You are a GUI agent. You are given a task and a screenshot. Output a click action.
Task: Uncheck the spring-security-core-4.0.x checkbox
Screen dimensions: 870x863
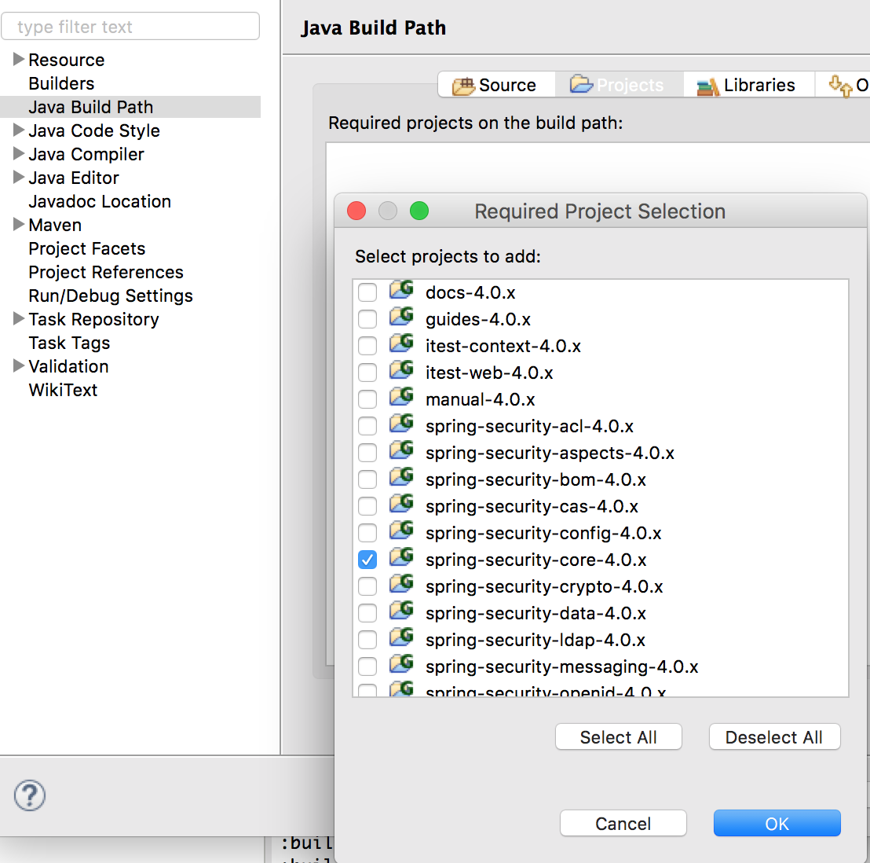(x=367, y=560)
